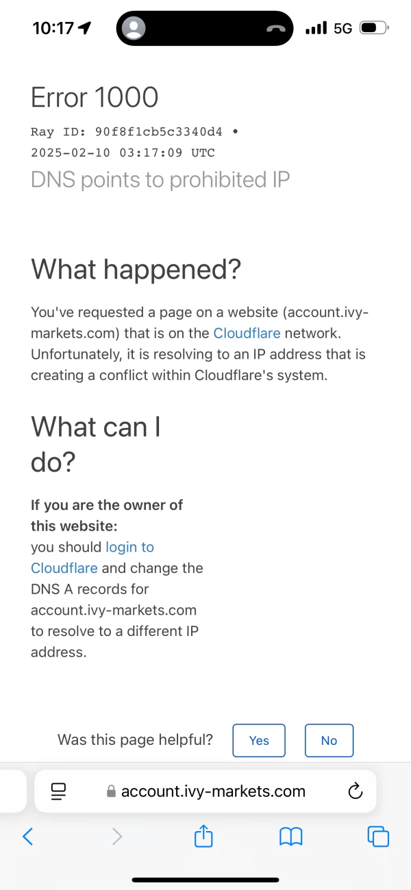This screenshot has width=411, height=890.
Task: Tap the Error 1000 heading
Action: click(95, 98)
